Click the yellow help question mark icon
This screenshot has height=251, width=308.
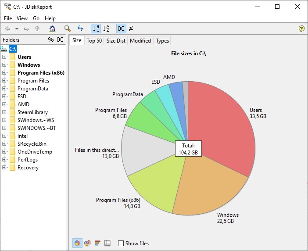pos(301,29)
